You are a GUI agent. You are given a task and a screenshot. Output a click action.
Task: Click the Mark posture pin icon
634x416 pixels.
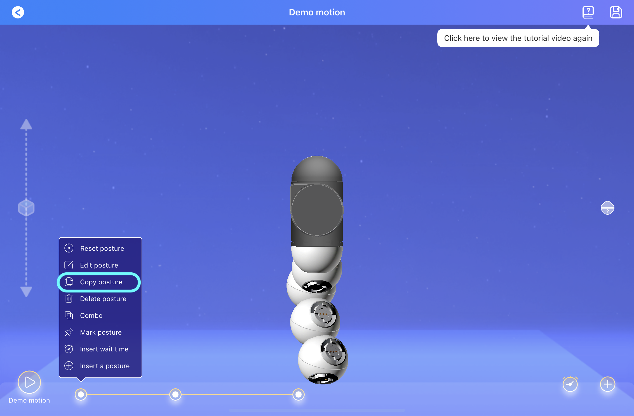[69, 332]
